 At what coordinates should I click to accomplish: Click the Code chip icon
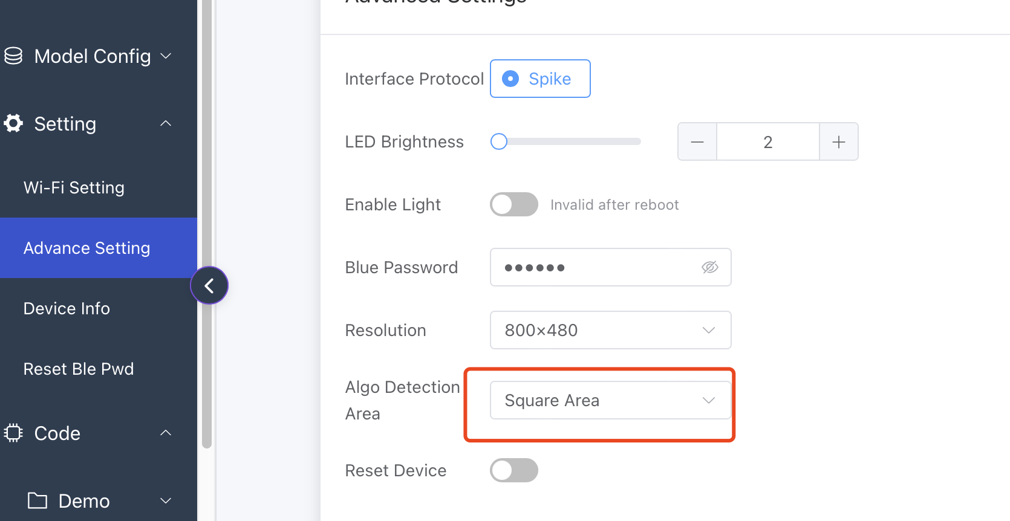tap(13, 433)
